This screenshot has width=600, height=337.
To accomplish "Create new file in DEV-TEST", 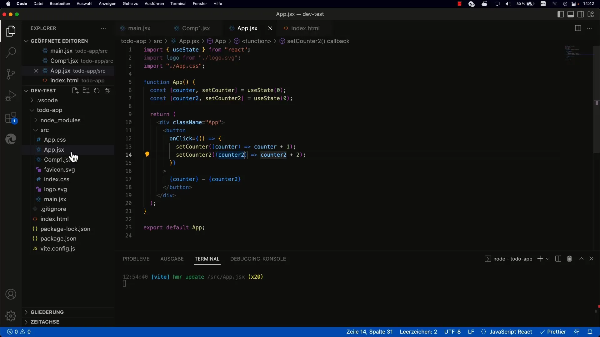I will pyautogui.click(x=75, y=91).
